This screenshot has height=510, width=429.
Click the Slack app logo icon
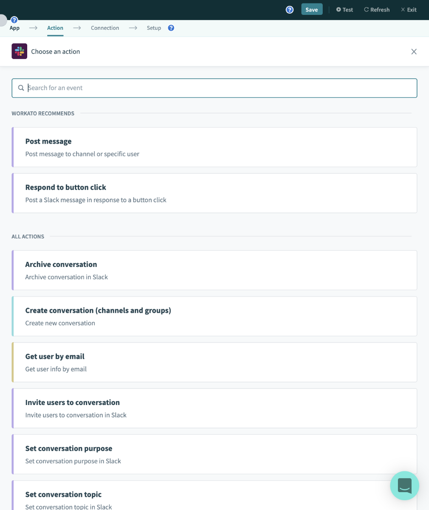(x=20, y=51)
